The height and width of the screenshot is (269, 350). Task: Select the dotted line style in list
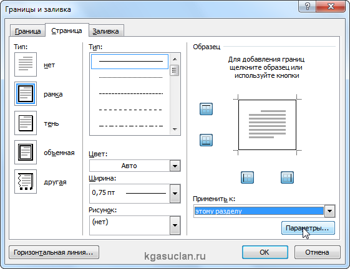coord(130,78)
